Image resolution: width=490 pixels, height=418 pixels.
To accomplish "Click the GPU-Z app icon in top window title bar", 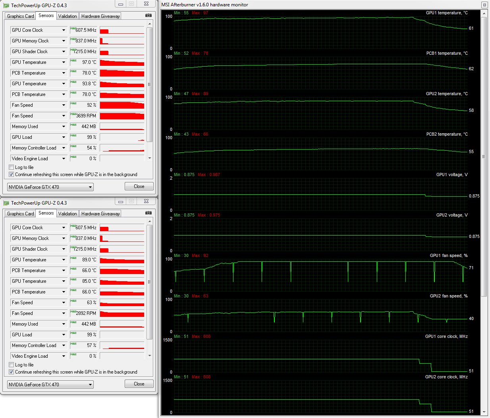I will coord(6,6).
